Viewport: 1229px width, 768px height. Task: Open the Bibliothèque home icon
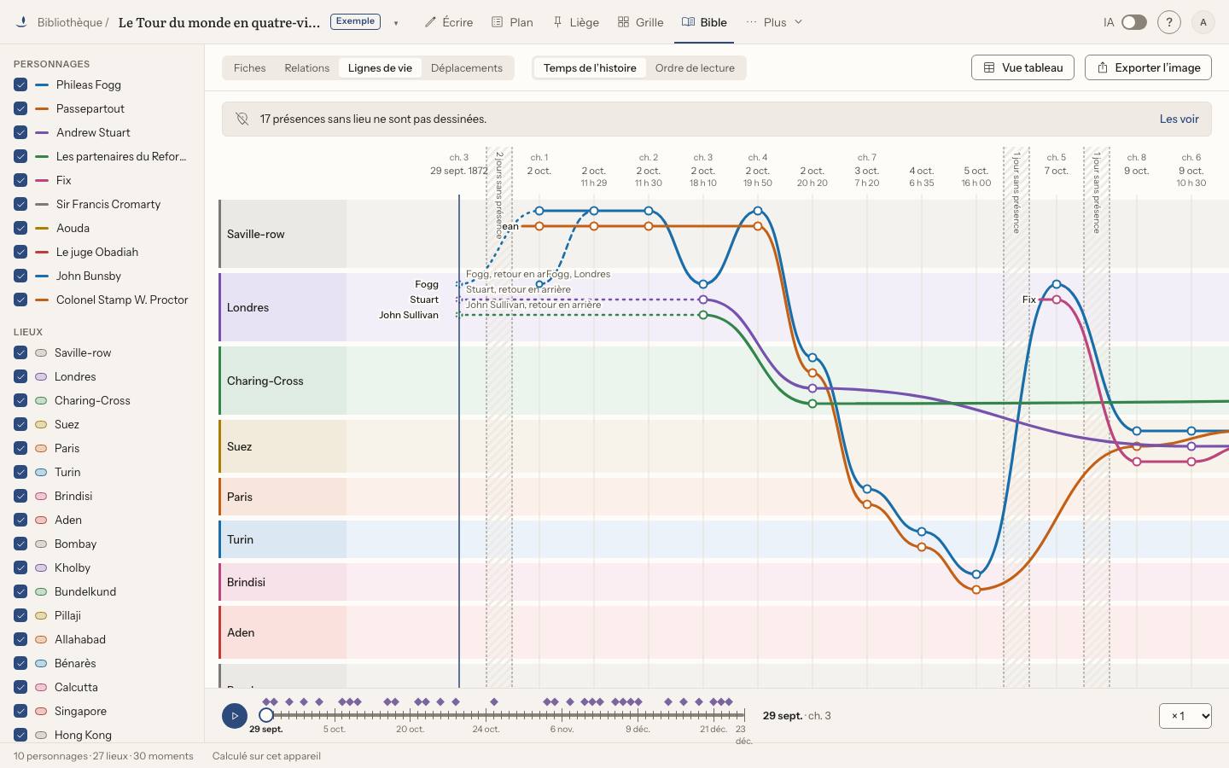tap(21, 22)
